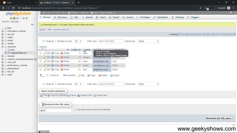Enable Let every user access this bookmark

(76, 109)
